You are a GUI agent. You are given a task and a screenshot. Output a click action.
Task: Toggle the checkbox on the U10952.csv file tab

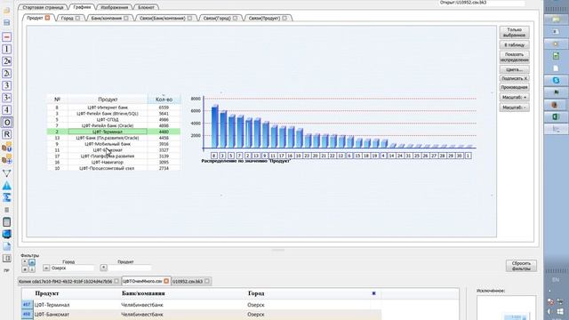coord(207,281)
